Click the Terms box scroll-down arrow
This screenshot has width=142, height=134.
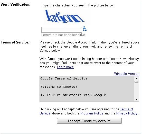[x=136, y=99]
